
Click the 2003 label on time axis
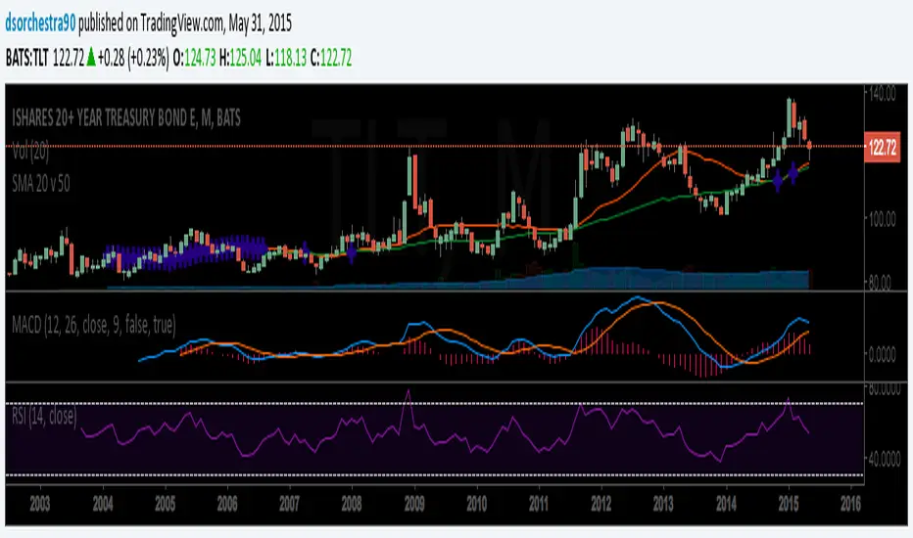click(40, 504)
